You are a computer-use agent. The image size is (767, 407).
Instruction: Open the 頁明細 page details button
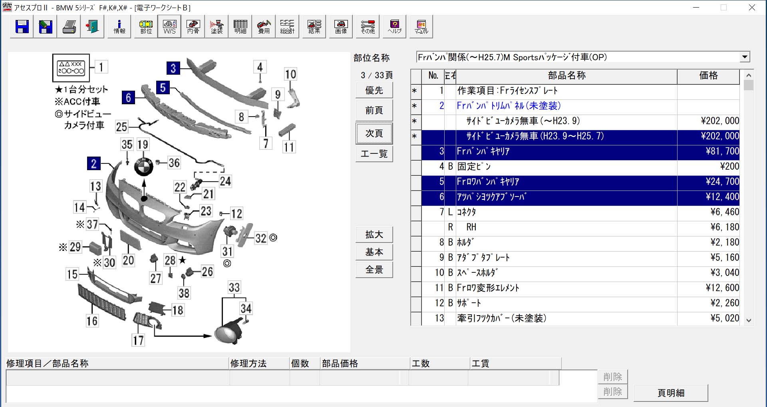pos(670,393)
